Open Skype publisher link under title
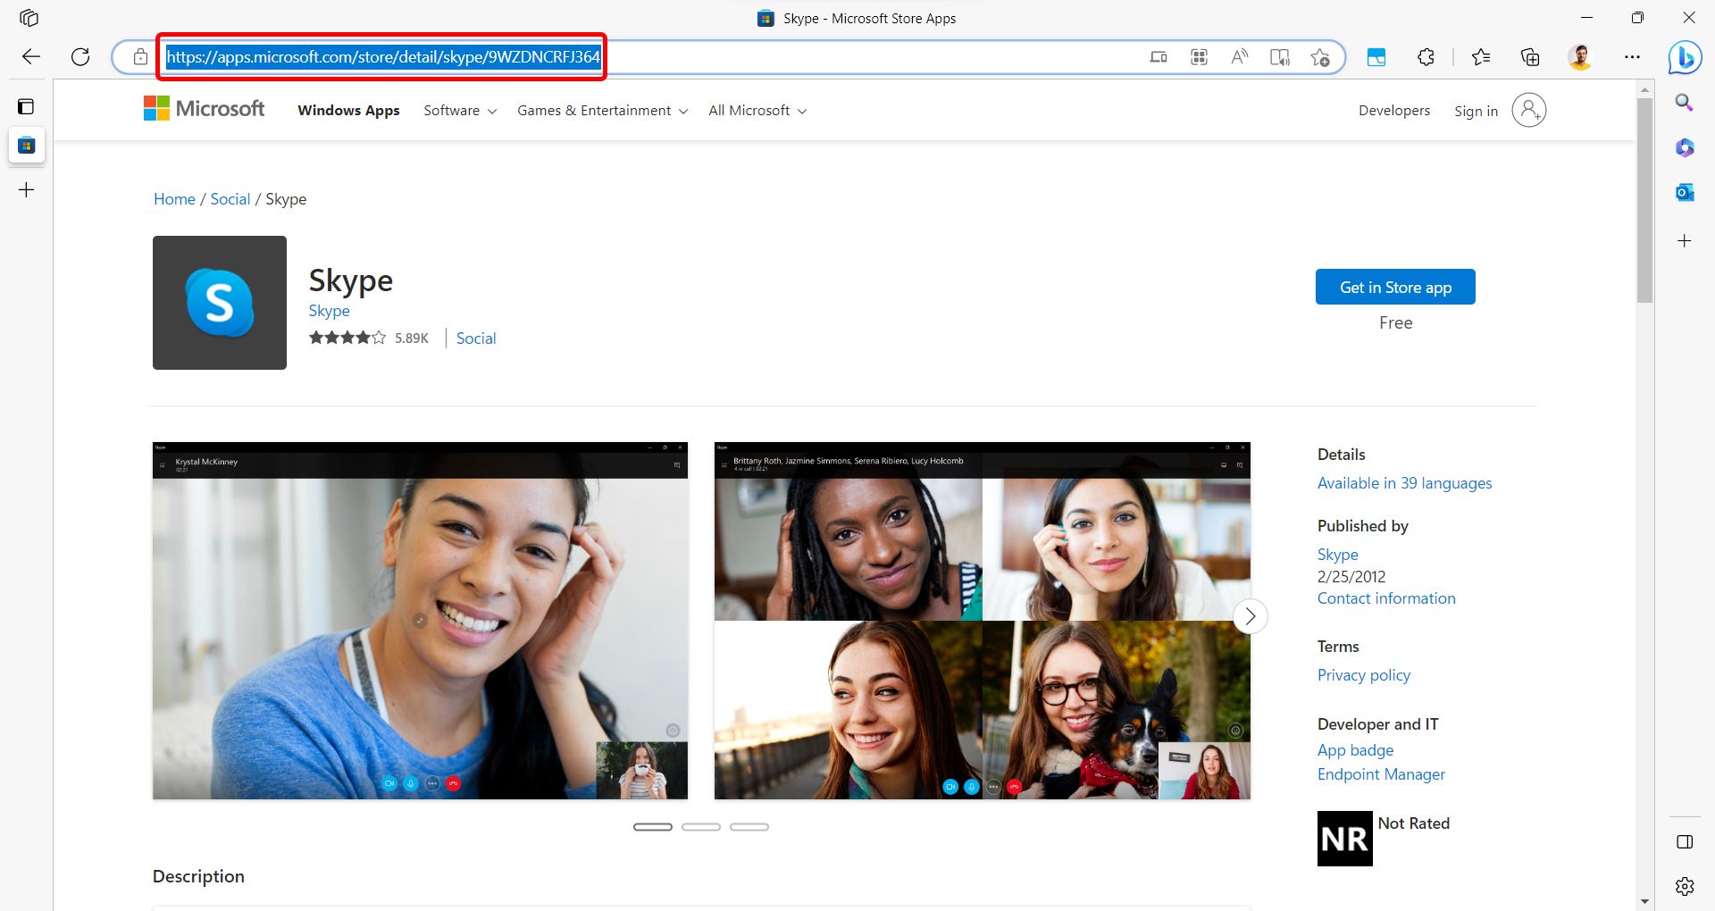Viewport: 1715px width, 911px height. (x=329, y=311)
